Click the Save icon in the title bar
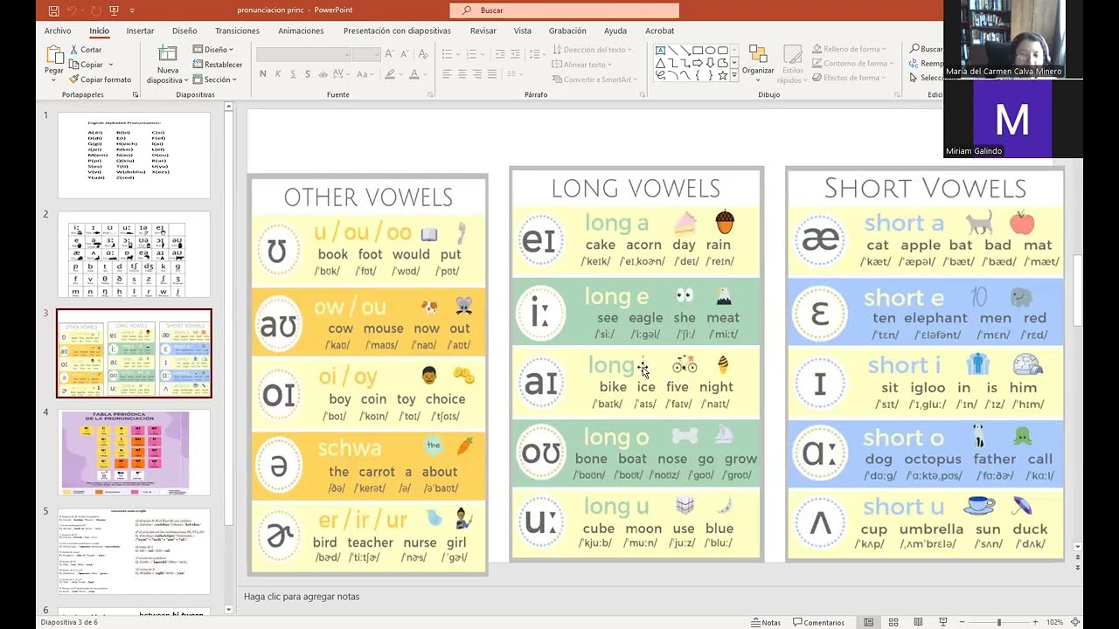Image resolution: width=1119 pixels, height=629 pixels. coord(54,10)
